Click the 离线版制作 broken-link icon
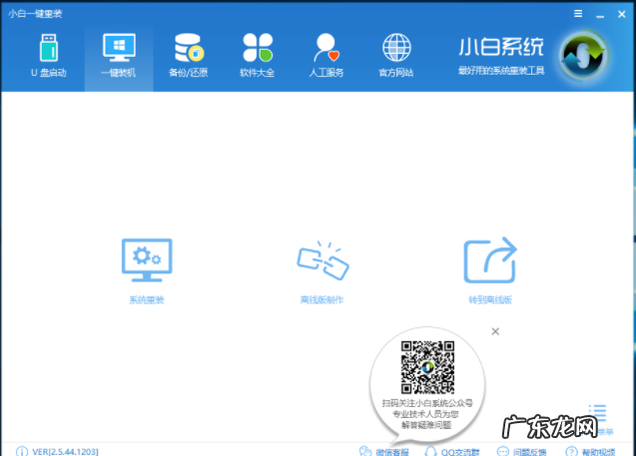The width and height of the screenshot is (636, 456). (x=322, y=260)
